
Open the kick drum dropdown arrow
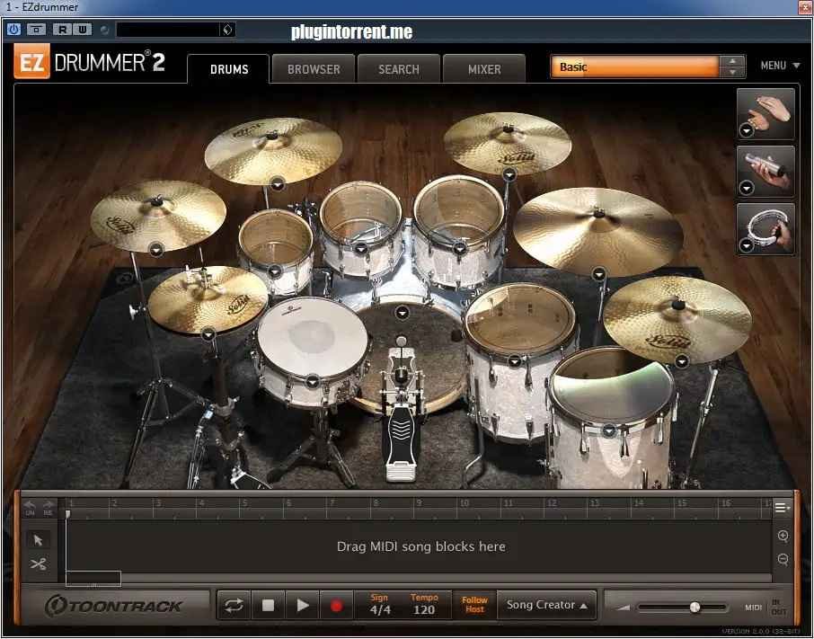click(x=403, y=313)
